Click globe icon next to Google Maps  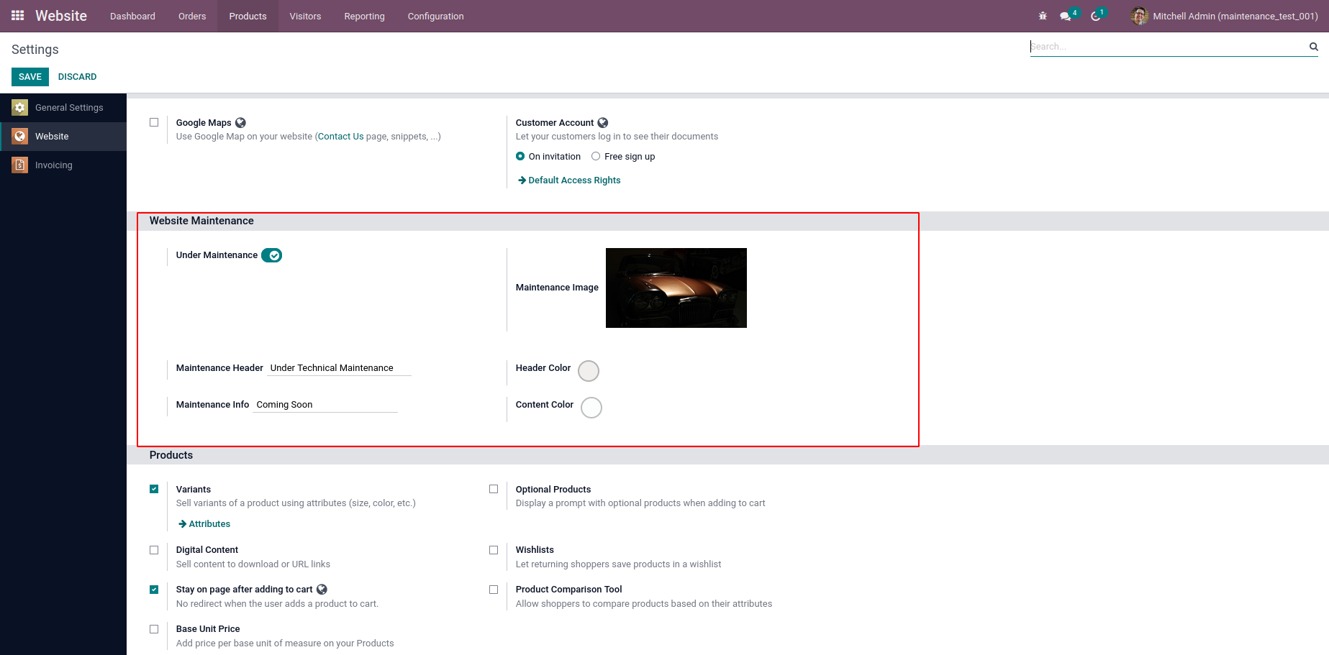pyautogui.click(x=241, y=123)
